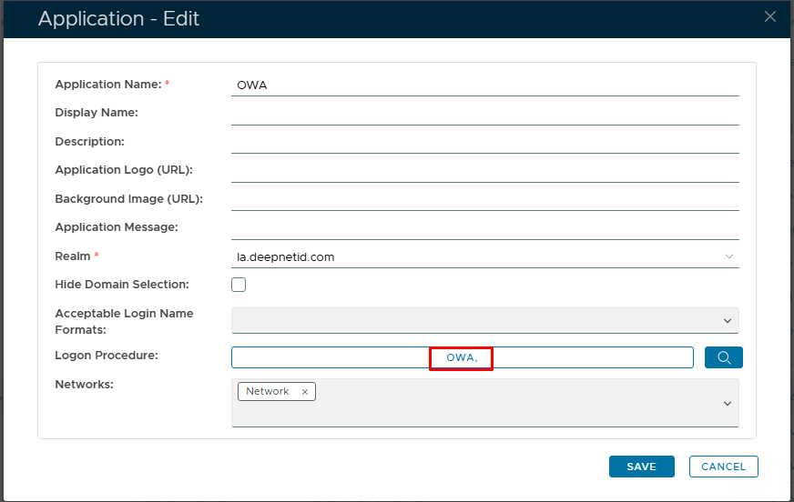The width and height of the screenshot is (794, 502).
Task: Select the Description text field
Action: point(484,142)
